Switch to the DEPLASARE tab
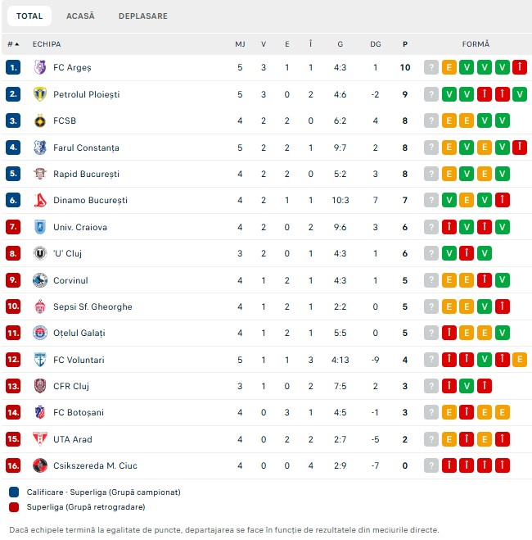The image size is (532, 540). tap(143, 16)
